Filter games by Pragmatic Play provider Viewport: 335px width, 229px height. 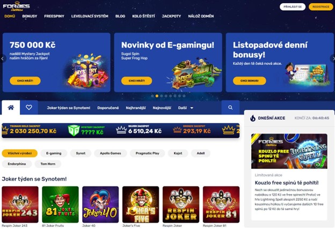pyautogui.click(x=148, y=153)
